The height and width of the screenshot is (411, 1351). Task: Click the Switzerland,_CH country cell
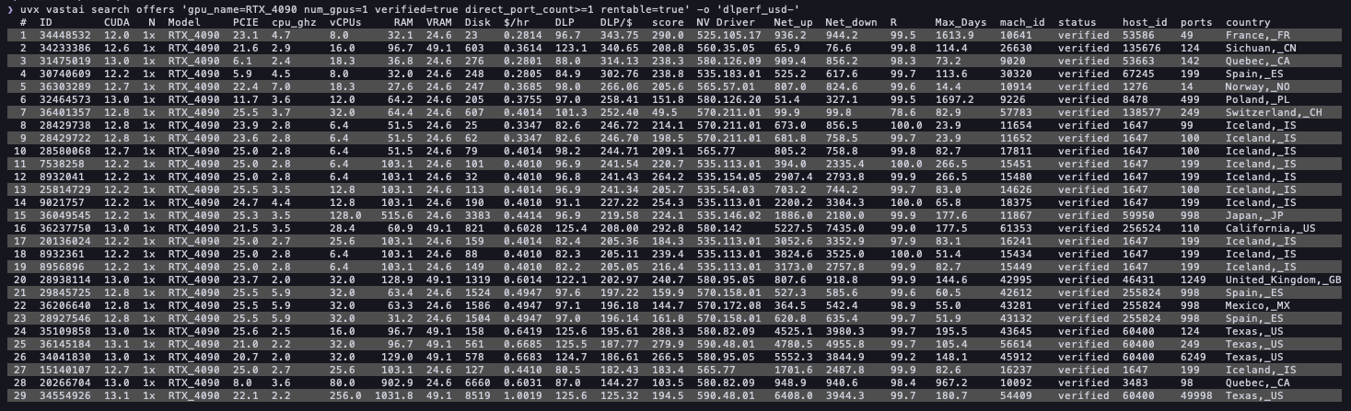click(1274, 112)
